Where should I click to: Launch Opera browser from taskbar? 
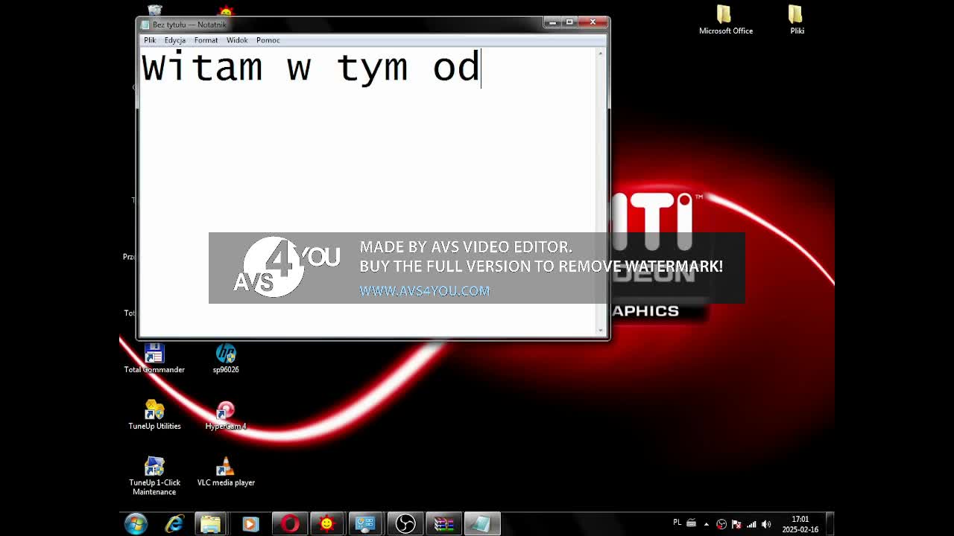[290, 524]
